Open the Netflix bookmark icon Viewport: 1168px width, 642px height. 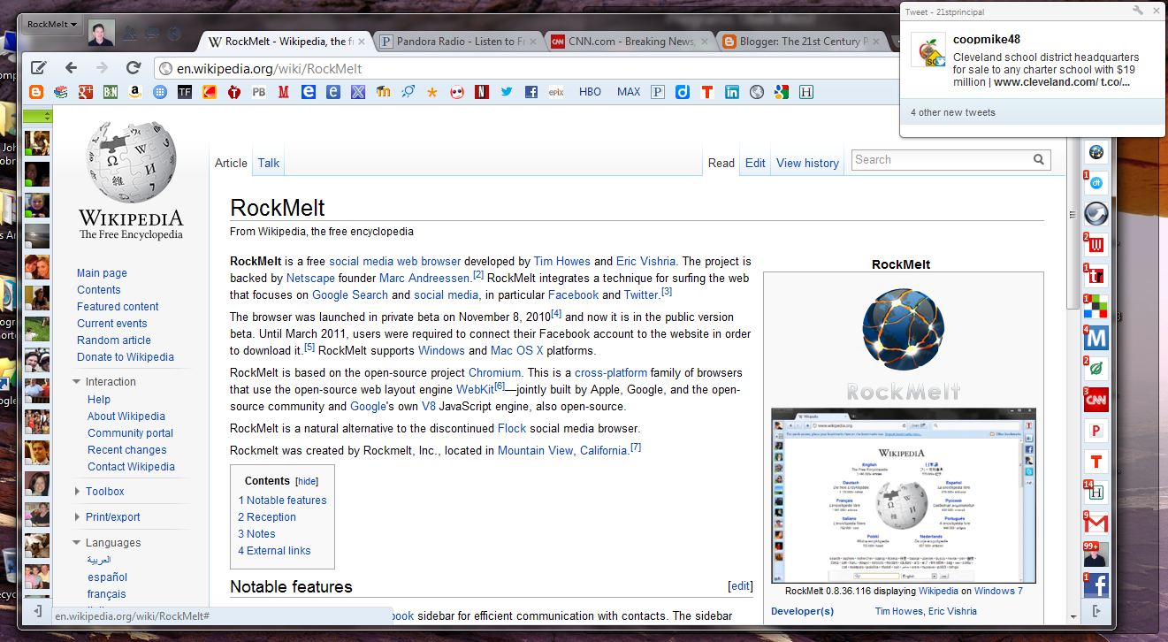coord(482,91)
